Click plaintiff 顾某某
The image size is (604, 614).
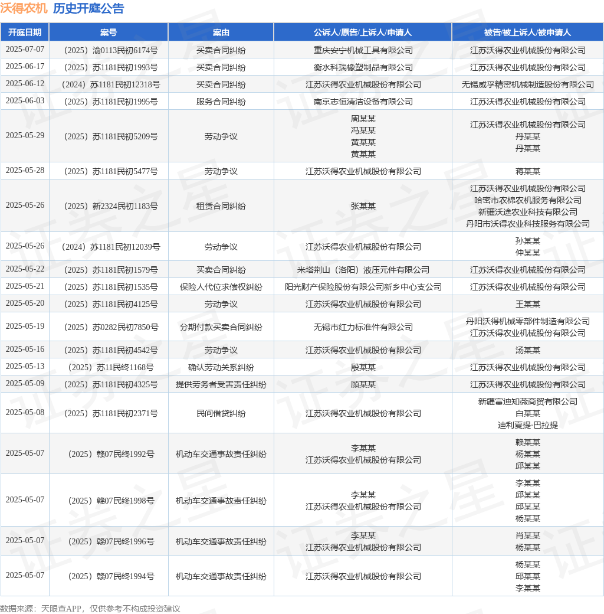point(363,384)
